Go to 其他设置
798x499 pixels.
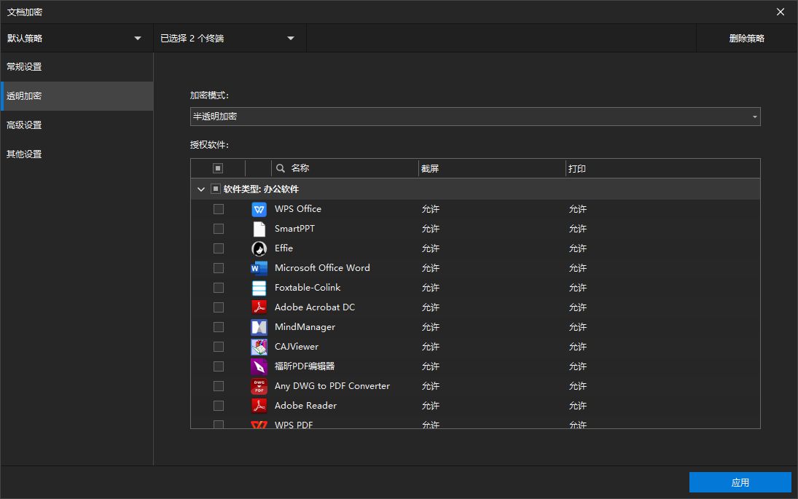tap(77, 154)
